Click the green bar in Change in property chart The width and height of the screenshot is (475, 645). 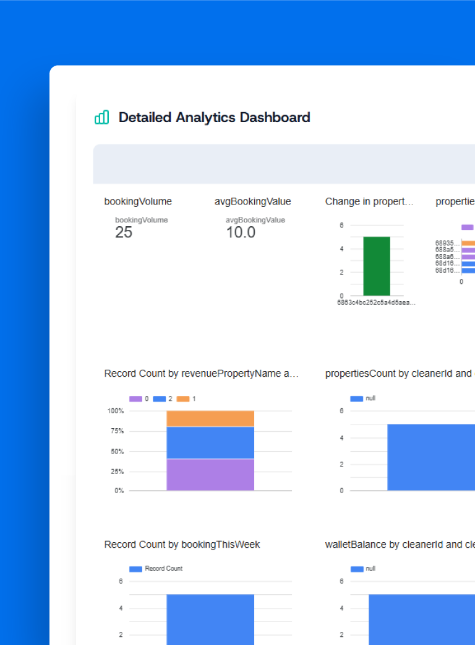[x=376, y=266]
